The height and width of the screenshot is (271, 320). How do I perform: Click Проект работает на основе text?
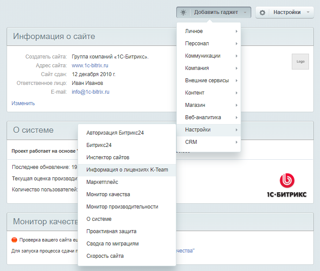[45, 151]
